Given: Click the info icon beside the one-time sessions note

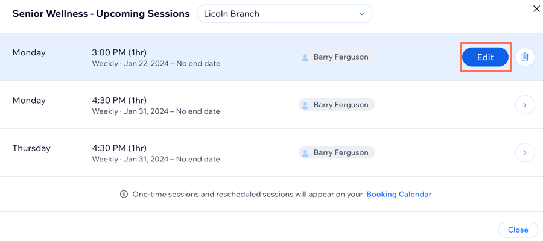Looking at the screenshot, I should point(123,195).
